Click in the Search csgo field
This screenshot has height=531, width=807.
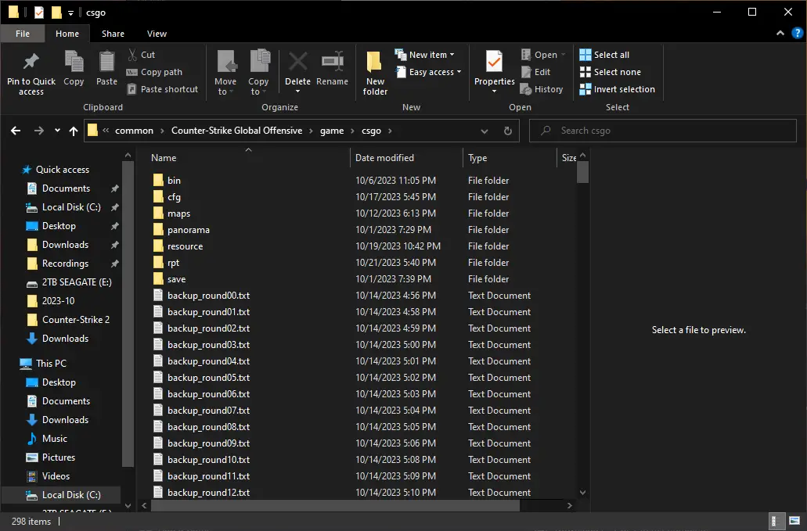(663, 131)
